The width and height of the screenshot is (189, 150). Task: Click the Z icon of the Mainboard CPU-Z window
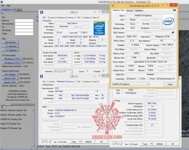(41, 76)
